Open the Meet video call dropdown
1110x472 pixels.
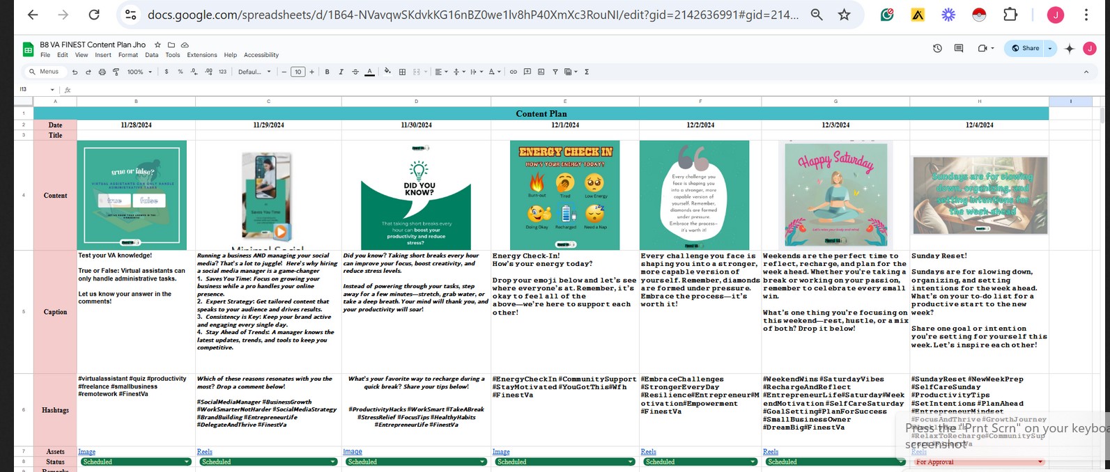985,48
